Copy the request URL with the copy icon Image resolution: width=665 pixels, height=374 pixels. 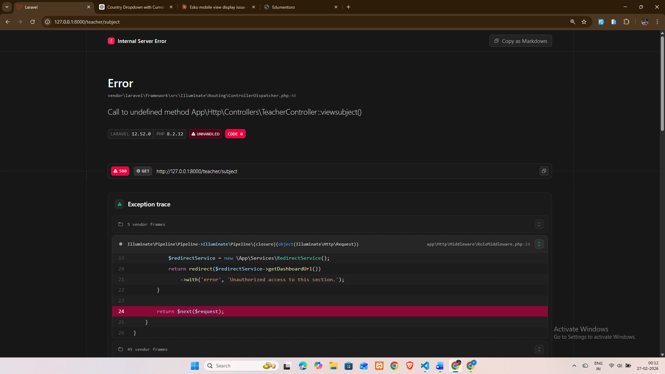pos(544,171)
